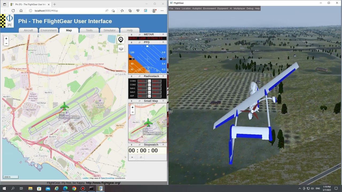
Task: Click the NAV1 standby frequency field
Action: 156,89
